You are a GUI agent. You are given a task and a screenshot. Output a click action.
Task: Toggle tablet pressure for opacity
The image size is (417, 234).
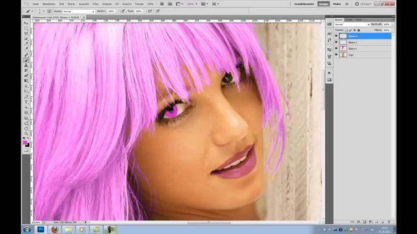122,11
